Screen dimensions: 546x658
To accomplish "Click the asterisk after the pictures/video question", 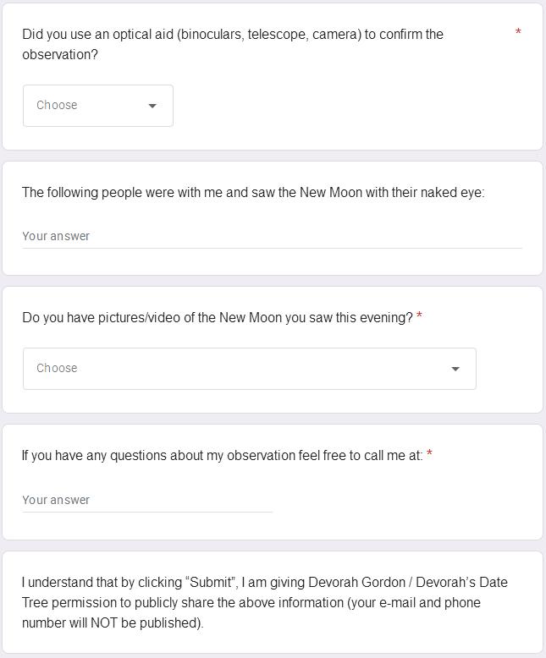I will [x=419, y=317].
